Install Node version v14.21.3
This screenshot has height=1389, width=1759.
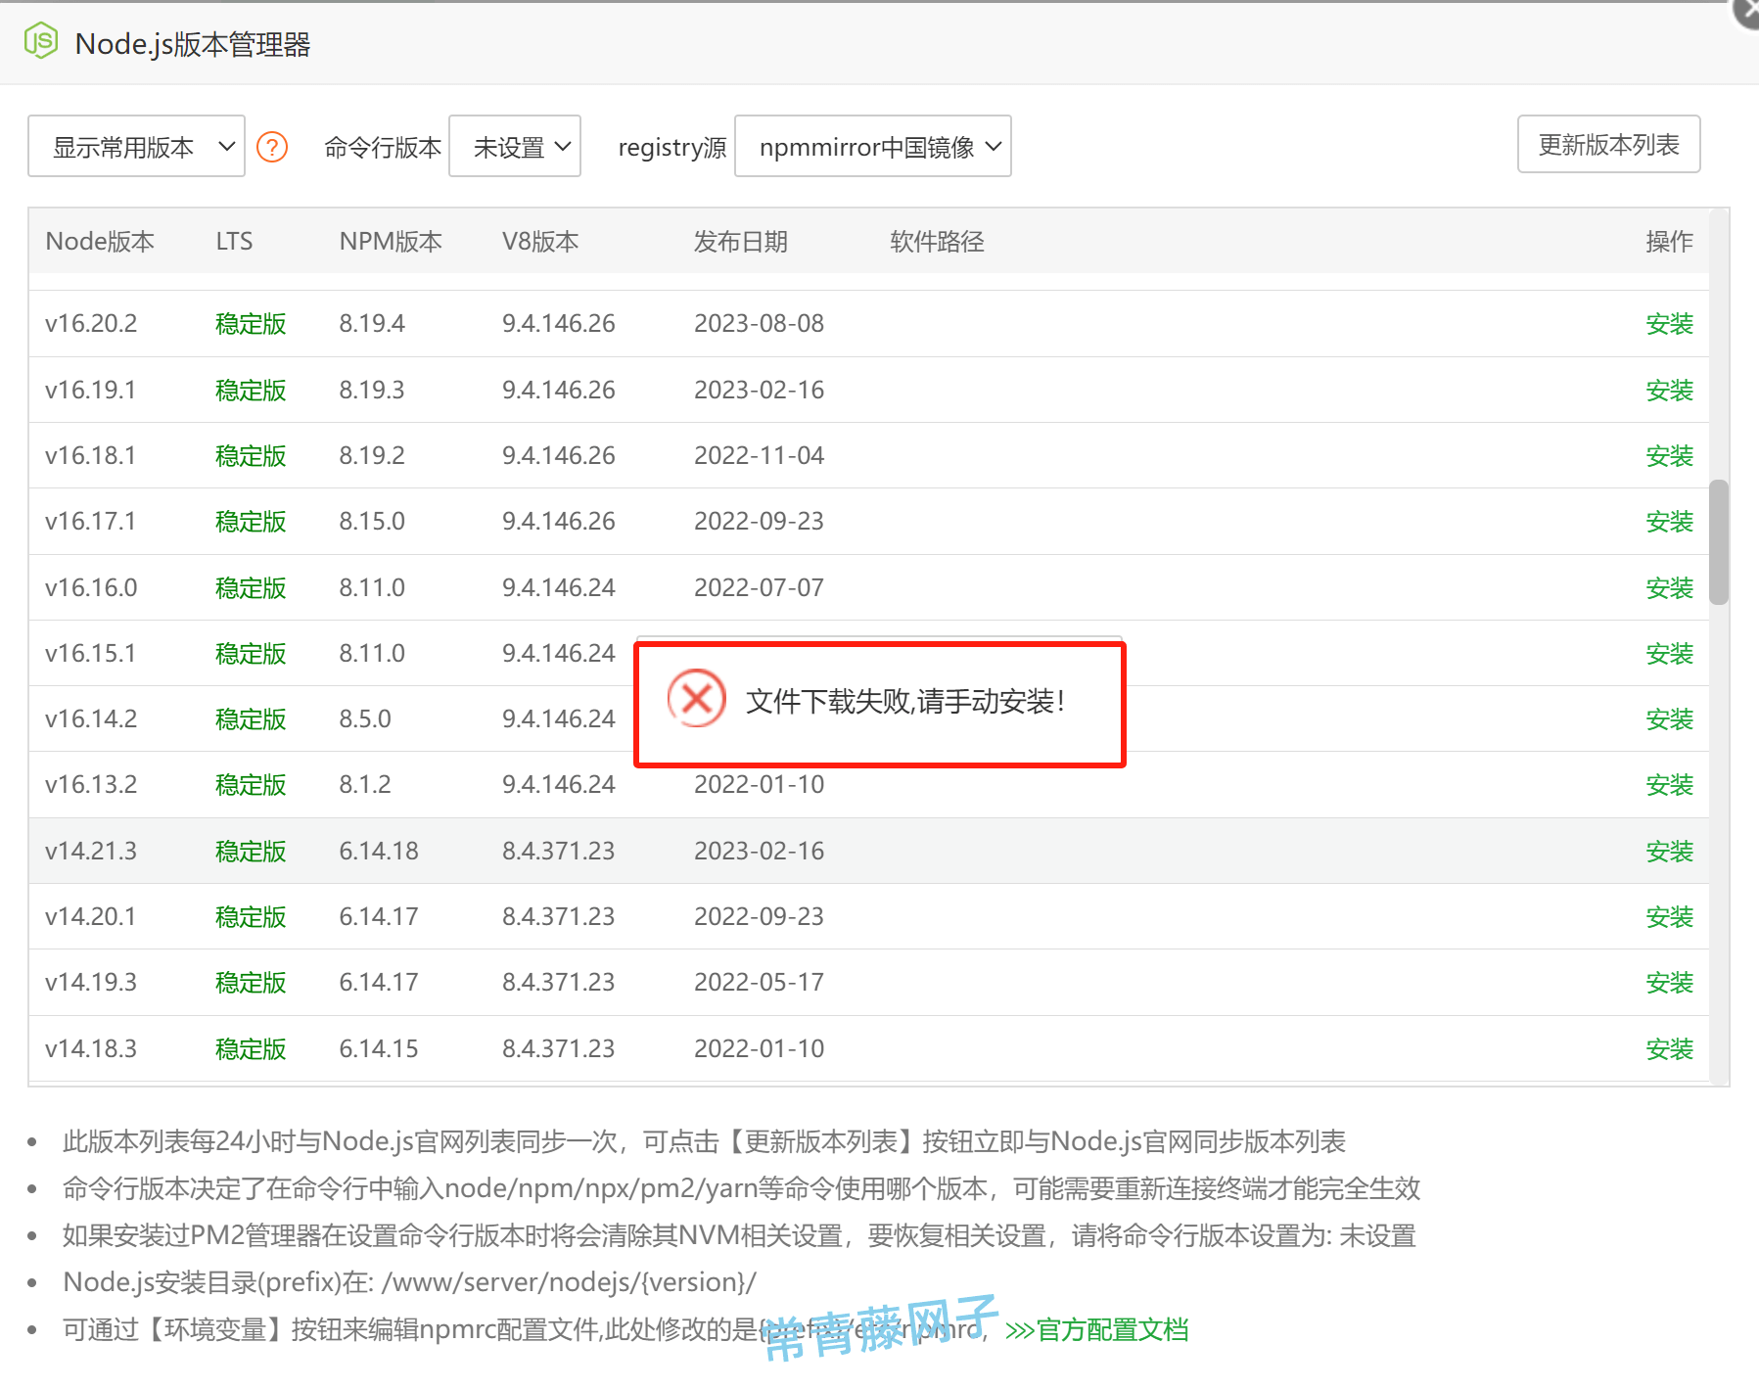pyautogui.click(x=1669, y=851)
